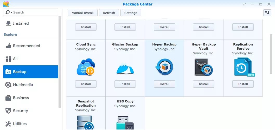Install the Hyper Backup package
275x130 pixels.
click(x=164, y=84)
